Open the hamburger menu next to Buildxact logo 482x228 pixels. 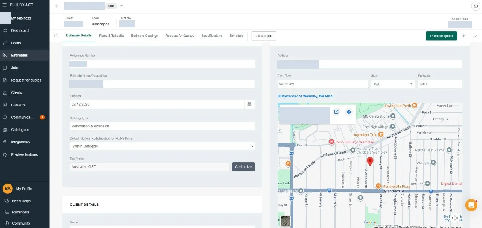pos(5,5)
